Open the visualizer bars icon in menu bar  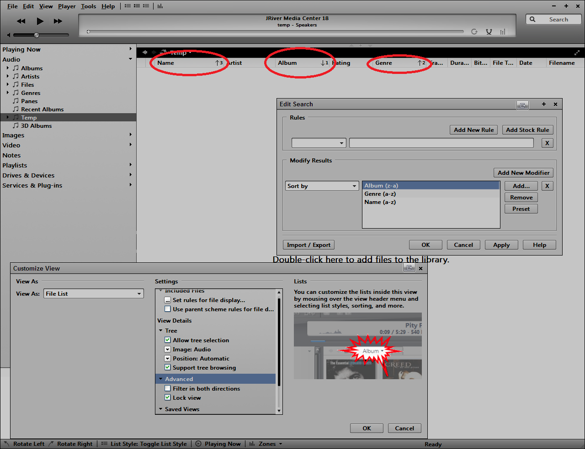pyautogui.click(x=160, y=6)
